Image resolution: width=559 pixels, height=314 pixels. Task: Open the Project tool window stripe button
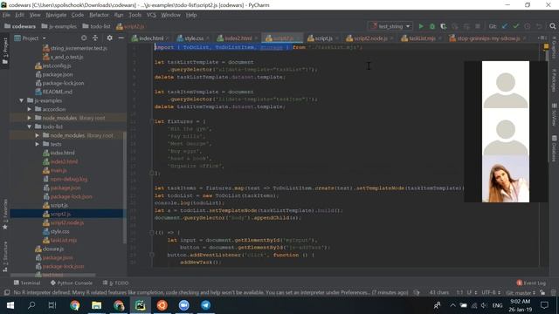5,51
